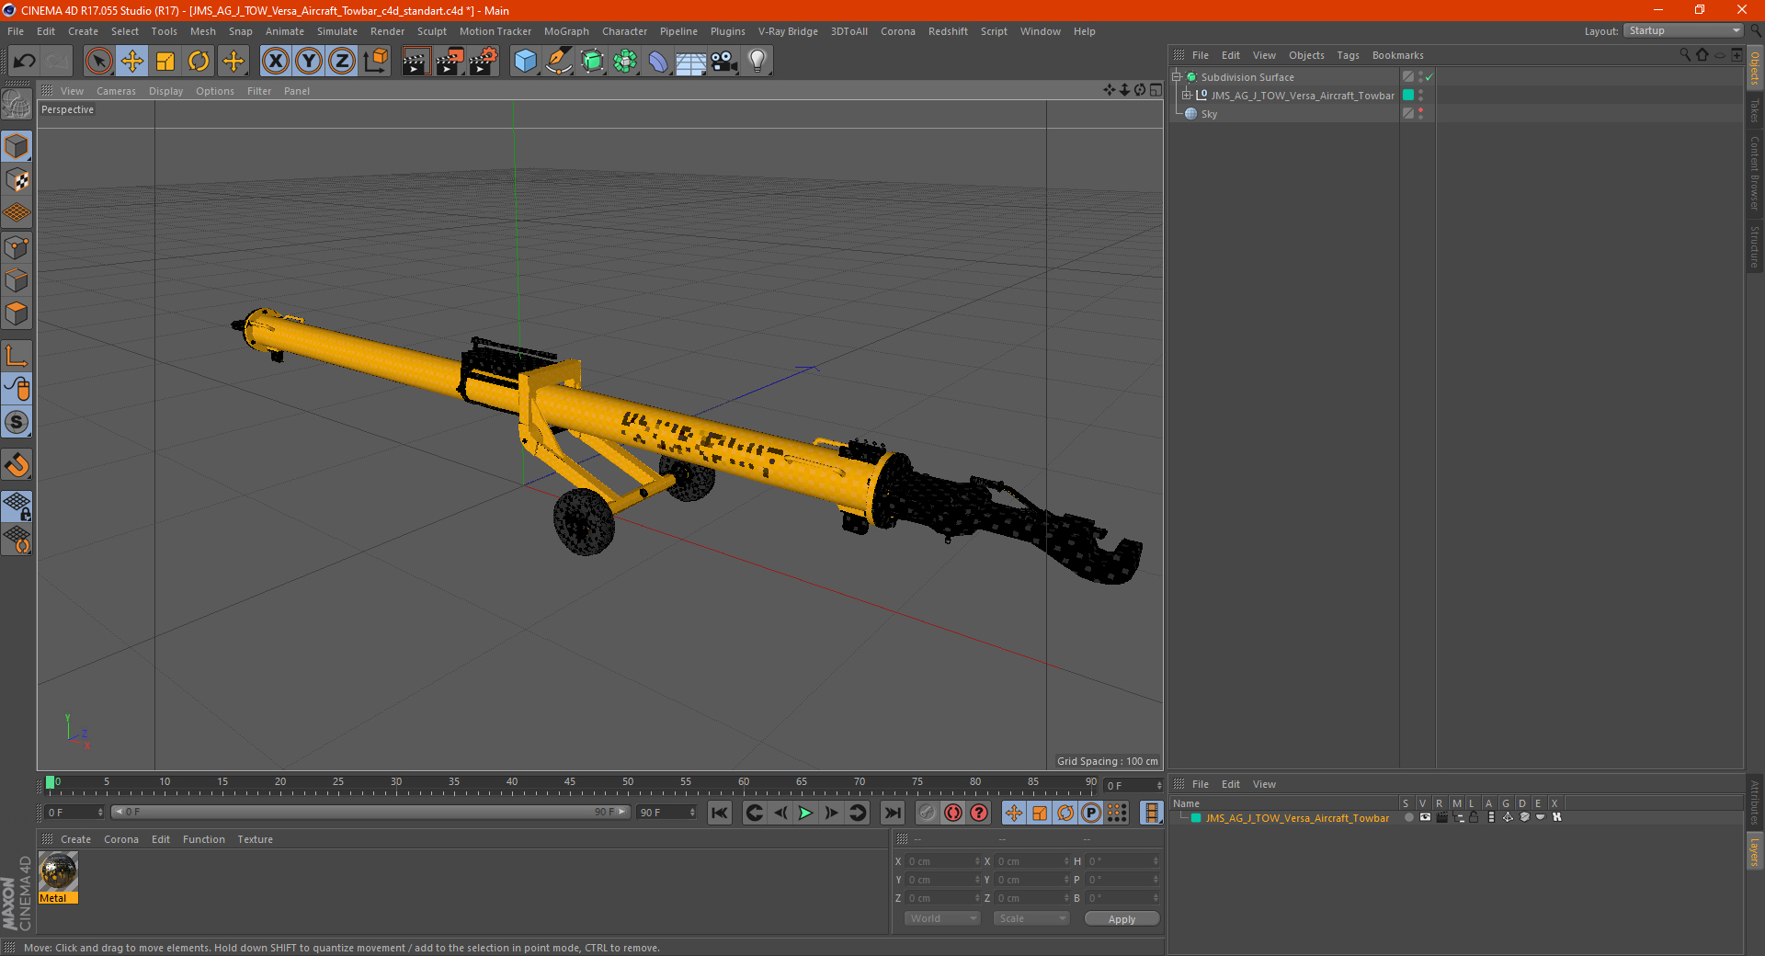
Task: Open the Simulate menu
Action: point(337,31)
